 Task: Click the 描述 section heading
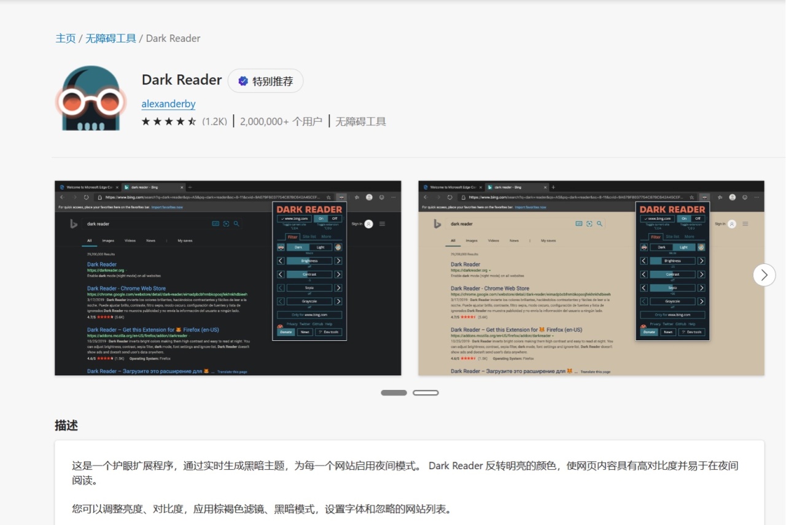[66, 426]
